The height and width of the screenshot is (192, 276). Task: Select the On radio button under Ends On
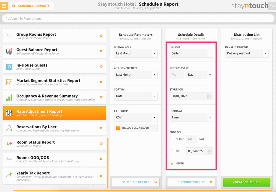[x=172, y=151]
